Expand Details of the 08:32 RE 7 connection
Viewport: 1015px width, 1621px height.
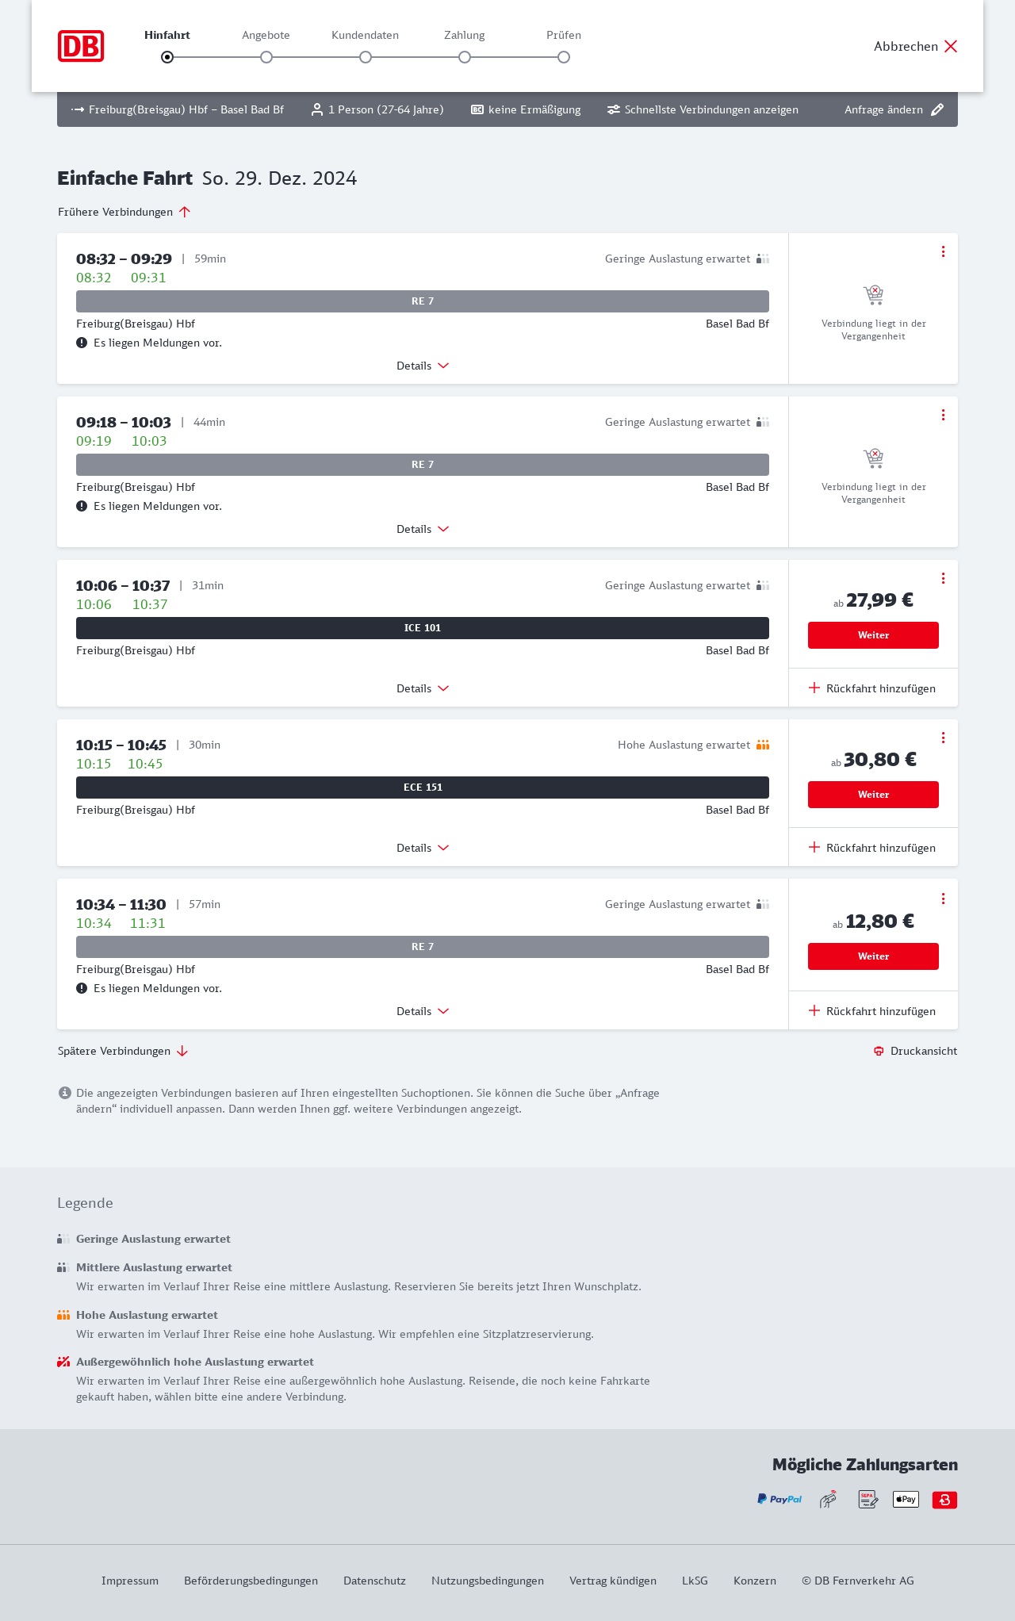pyautogui.click(x=423, y=366)
